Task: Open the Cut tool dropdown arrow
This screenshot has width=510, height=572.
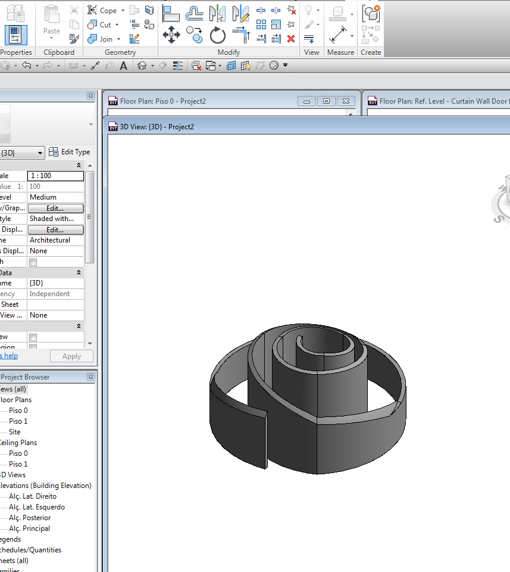Action: (x=115, y=24)
